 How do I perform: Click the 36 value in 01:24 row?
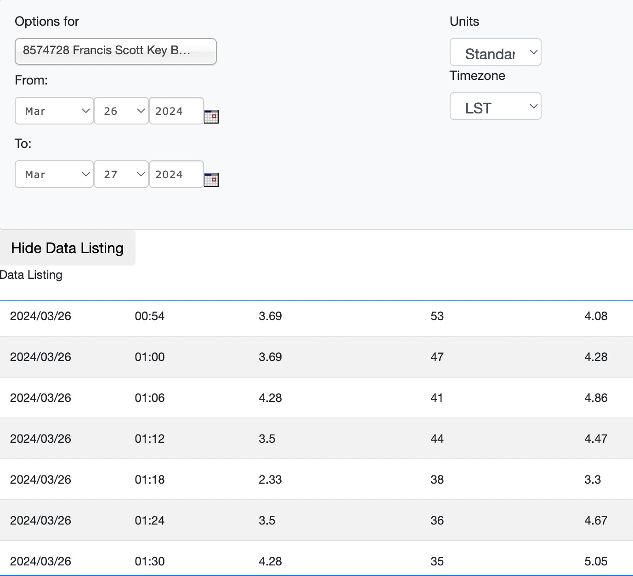pyautogui.click(x=437, y=520)
